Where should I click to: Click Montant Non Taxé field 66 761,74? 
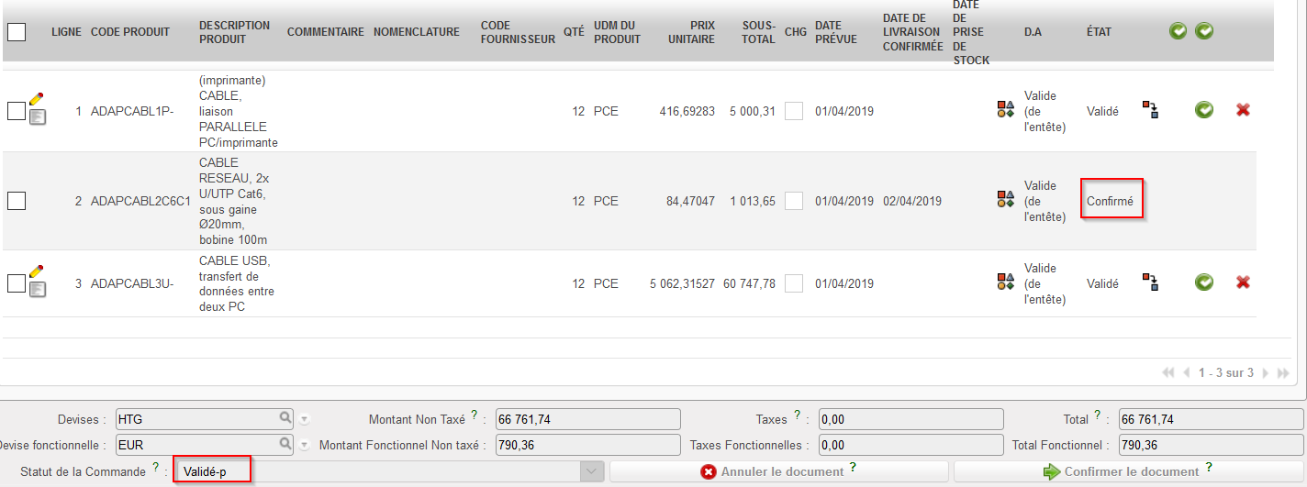tap(588, 419)
